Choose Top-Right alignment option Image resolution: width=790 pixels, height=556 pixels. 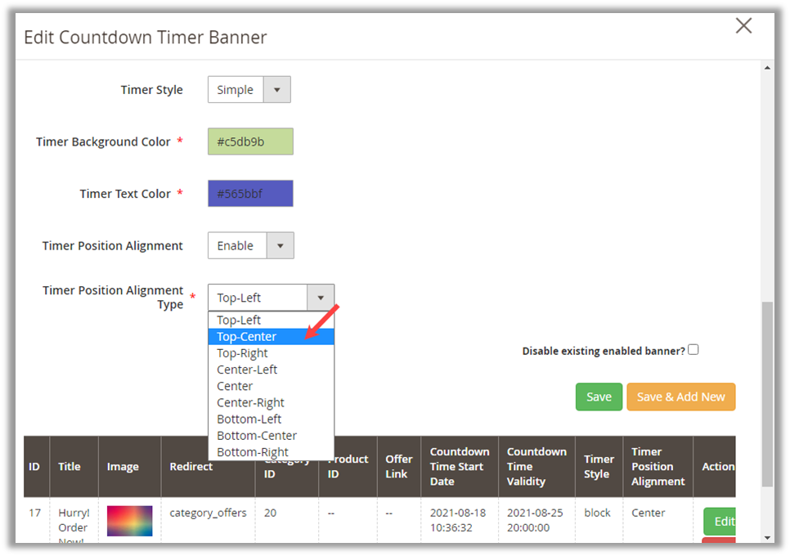coord(242,353)
